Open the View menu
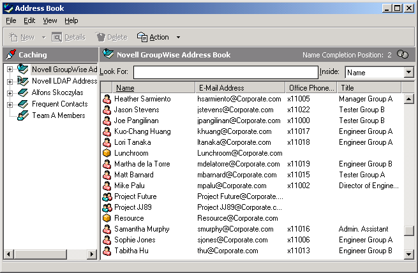Image resolution: width=418 pixels, height=273 pixels. pyautogui.click(x=50, y=20)
